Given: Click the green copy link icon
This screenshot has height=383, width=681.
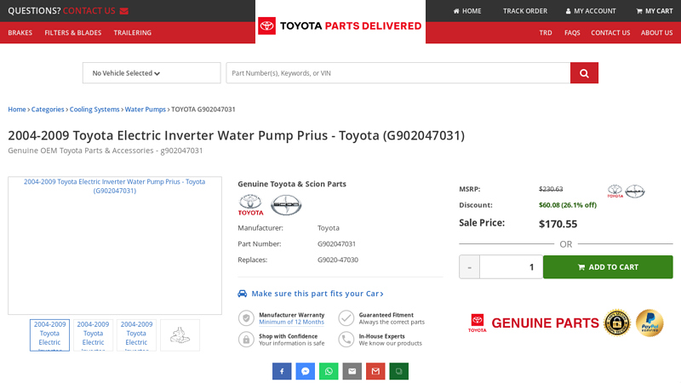Looking at the screenshot, I should [399, 371].
